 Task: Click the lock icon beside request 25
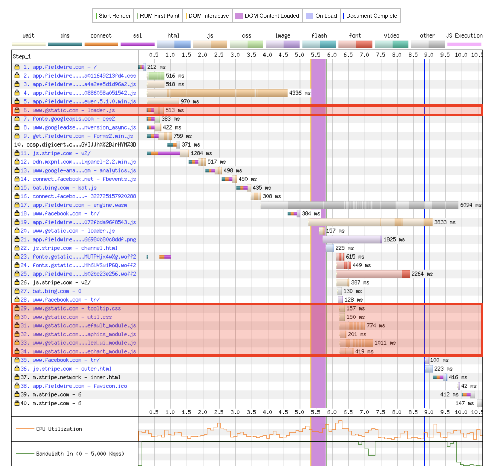click(x=17, y=274)
